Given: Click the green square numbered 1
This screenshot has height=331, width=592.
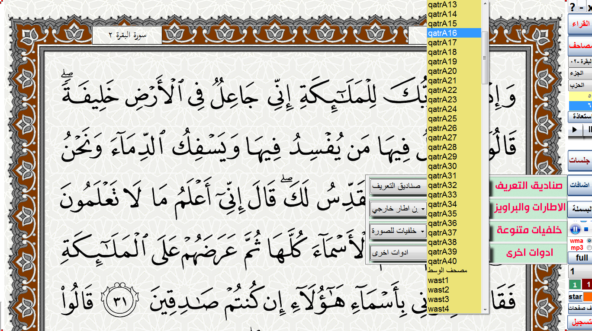Looking at the screenshot, I should pos(575,285).
